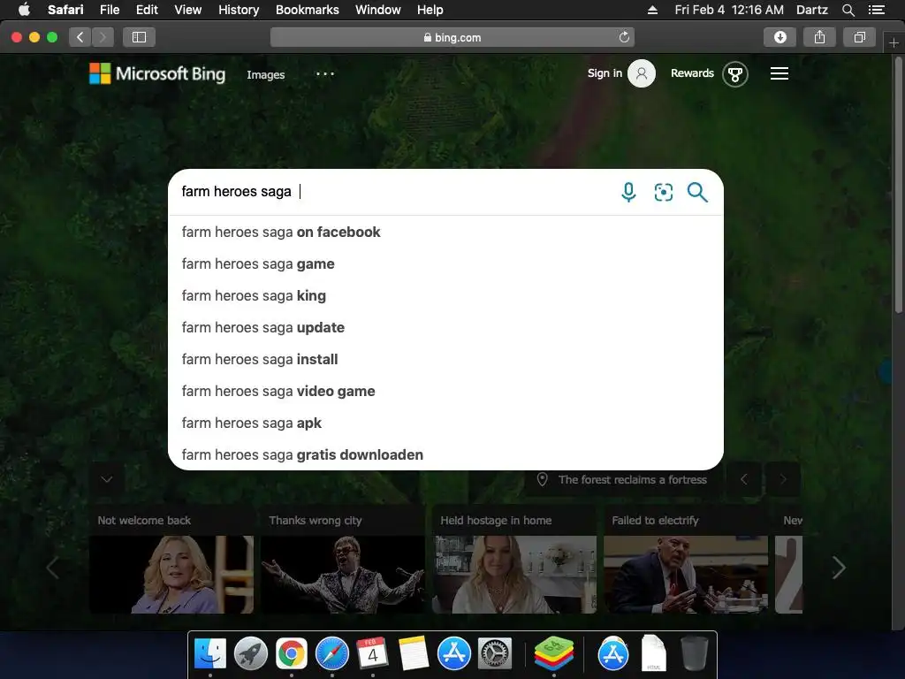Open the Bing hamburger settings menu
Image resolution: width=905 pixels, height=679 pixels.
pyautogui.click(x=780, y=73)
